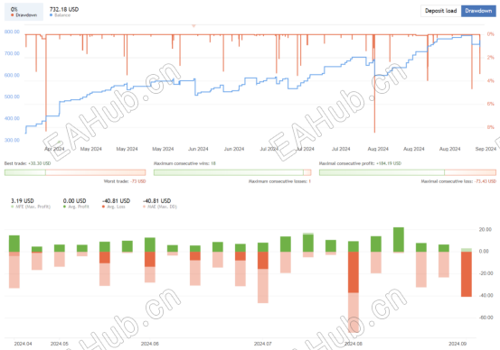Click the 3.19 USD MFE value
Viewport: 500px width, 350px height.
click(23, 201)
